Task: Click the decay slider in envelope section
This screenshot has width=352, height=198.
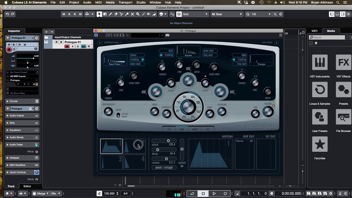Action: click(164, 150)
